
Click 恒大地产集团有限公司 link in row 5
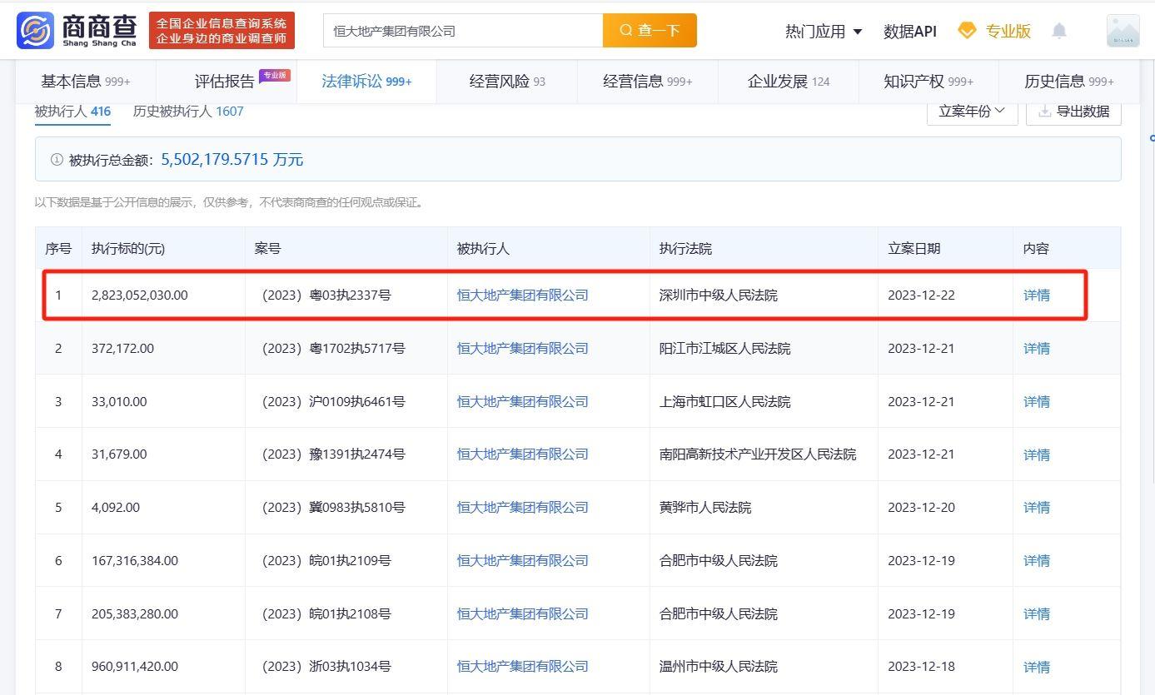point(523,507)
